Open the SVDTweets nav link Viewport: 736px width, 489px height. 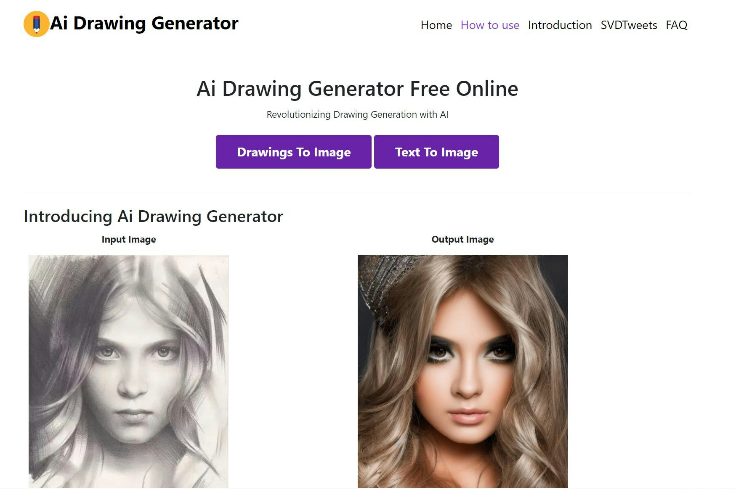(629, 25)
